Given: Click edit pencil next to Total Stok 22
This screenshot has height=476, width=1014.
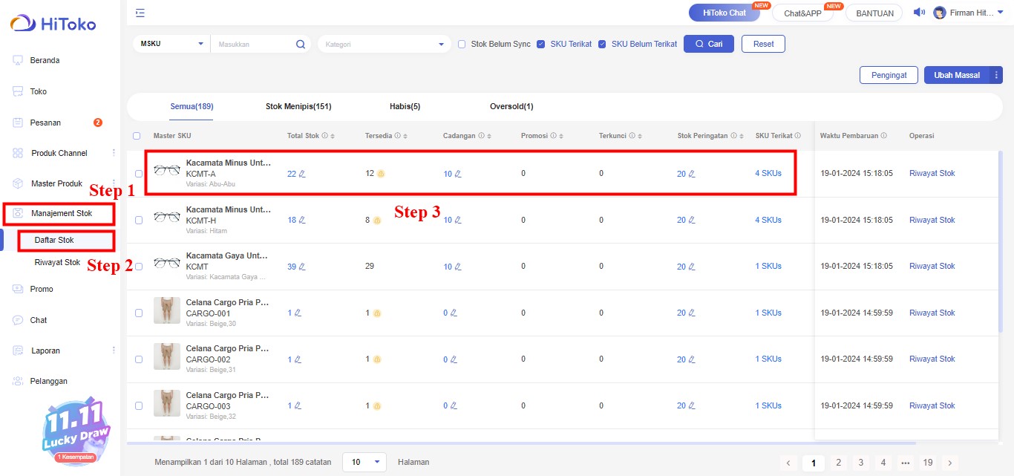Looking at the screenshot, I should pos(302,174).
